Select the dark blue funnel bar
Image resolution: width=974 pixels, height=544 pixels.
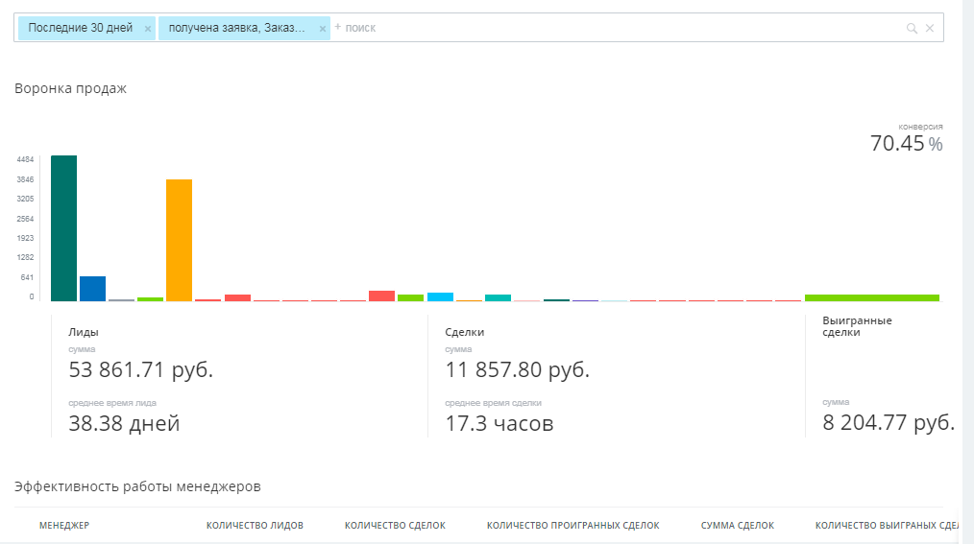[92, 289]
